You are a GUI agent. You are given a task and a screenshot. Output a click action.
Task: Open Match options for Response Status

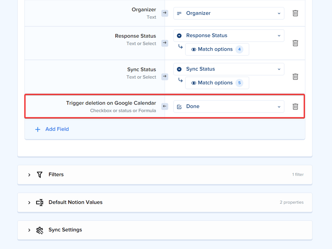(217, 49)
